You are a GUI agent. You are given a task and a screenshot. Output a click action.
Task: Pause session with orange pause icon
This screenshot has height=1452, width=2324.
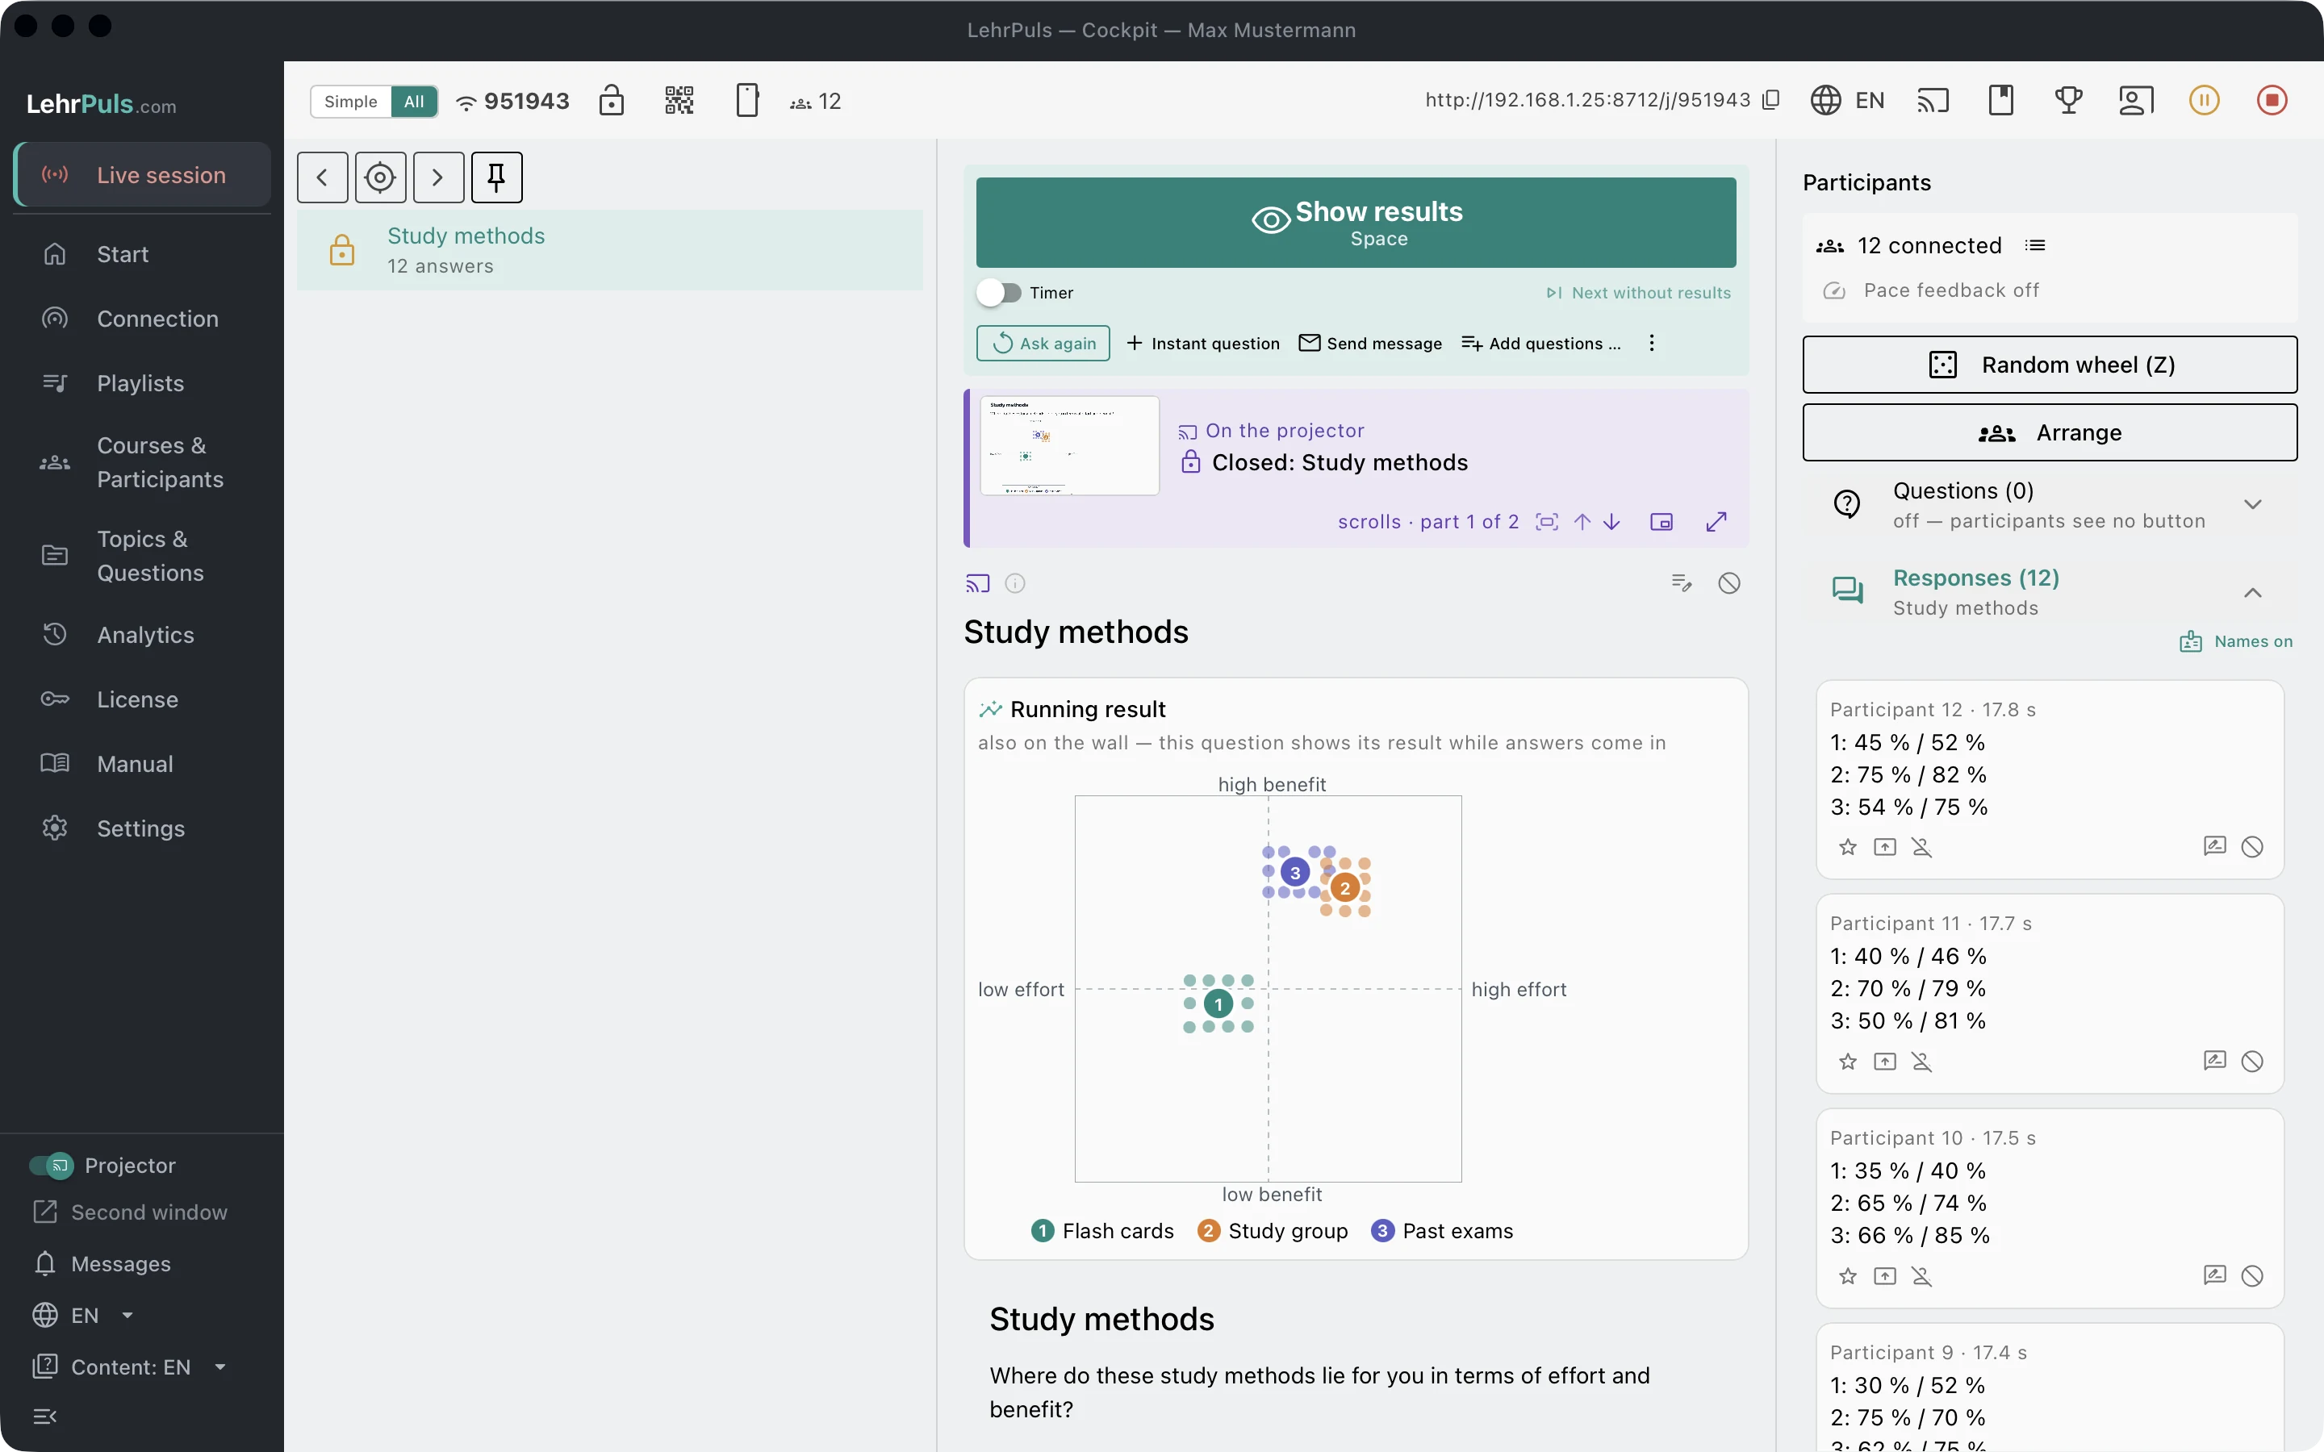[2204, 101]
